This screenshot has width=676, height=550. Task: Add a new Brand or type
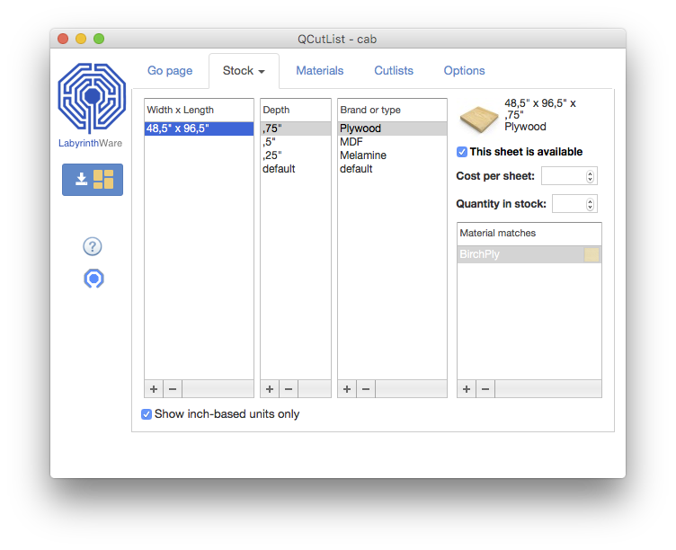(x=347, y=389)
